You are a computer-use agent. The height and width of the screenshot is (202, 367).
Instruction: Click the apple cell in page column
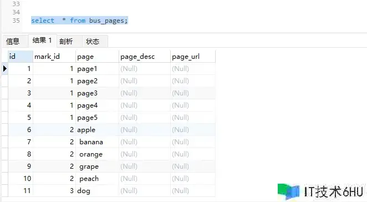(x=97, y=130)
